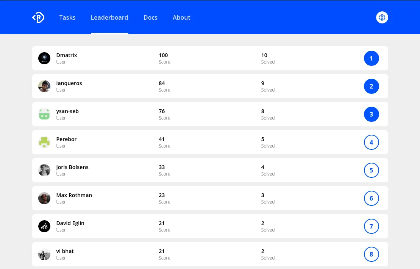Image resolution: width=420 pixels, height=269 pixels.
Task: Click ysan-seb's score of 76
Action: coord(161,111)
